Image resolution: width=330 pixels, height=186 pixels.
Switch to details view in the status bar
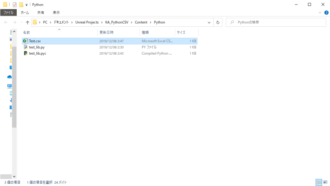319,182
